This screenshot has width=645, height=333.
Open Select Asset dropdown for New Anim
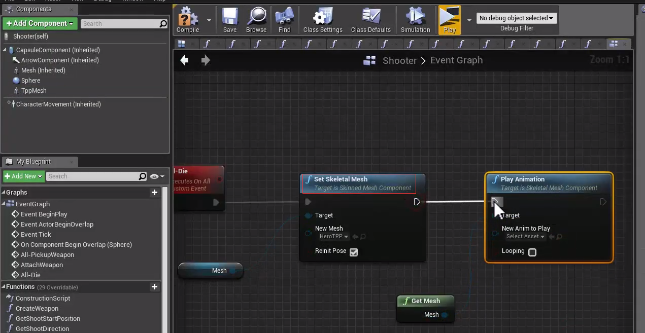[x=525, y=236]
